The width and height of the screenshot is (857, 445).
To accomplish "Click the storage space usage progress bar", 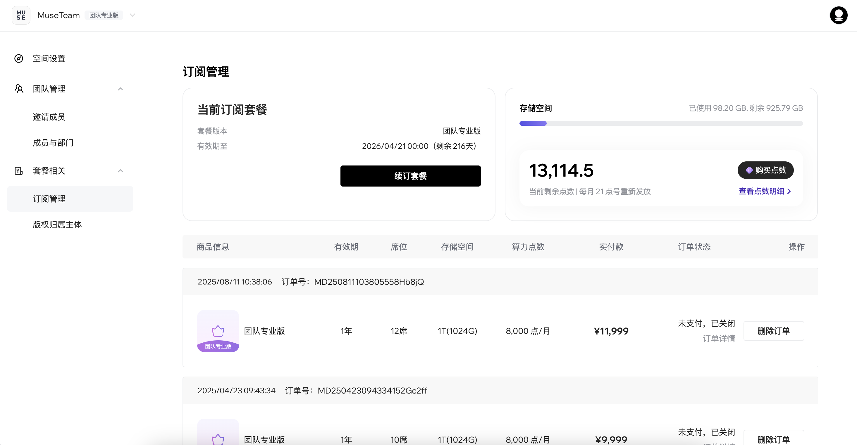I will point(661,123).
